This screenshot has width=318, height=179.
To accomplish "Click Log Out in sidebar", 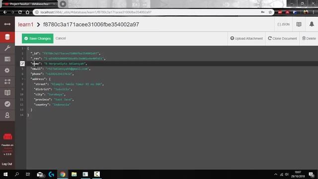I will 7,164.
